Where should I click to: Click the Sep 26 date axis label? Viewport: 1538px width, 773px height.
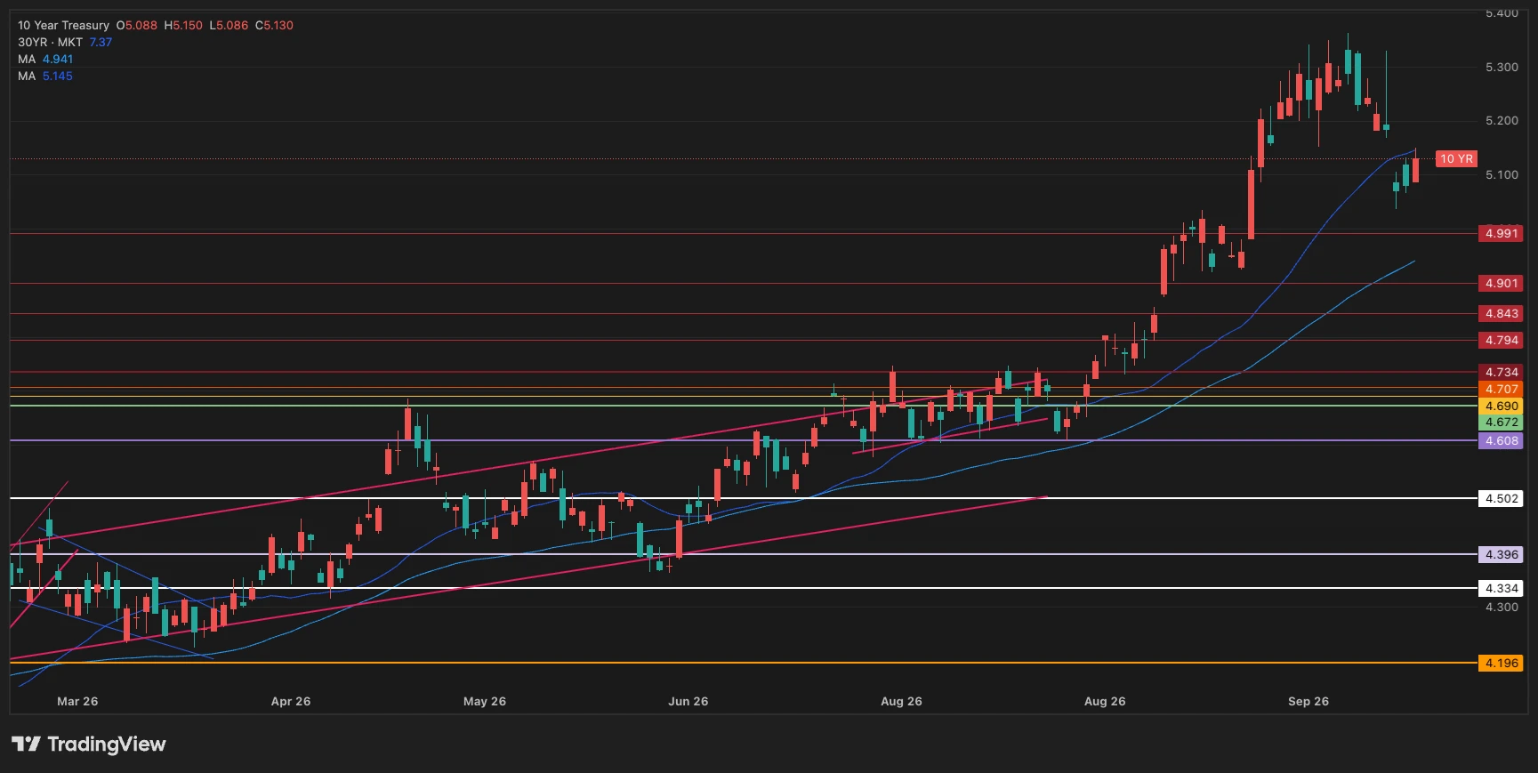1309,701
